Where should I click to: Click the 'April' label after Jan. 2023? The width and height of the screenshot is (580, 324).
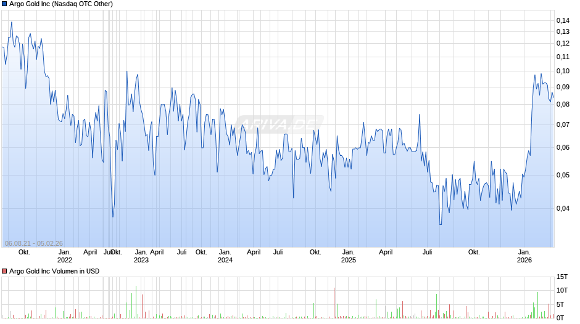click(x=157, y=253)
